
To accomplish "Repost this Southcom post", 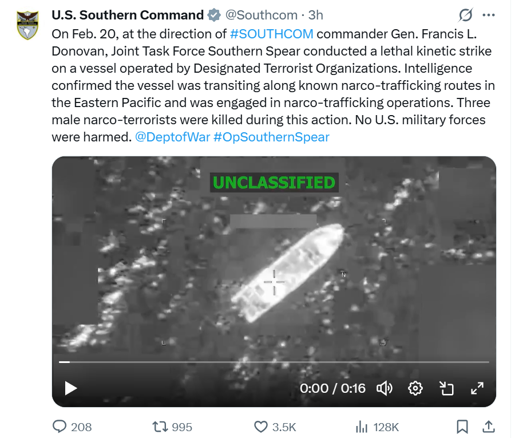I will (x=159, y=427).
